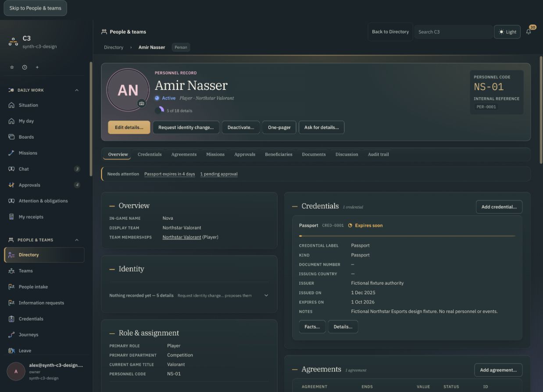Switch to the Agreements tab
543x392 pixels.
[x=184, y=154]
